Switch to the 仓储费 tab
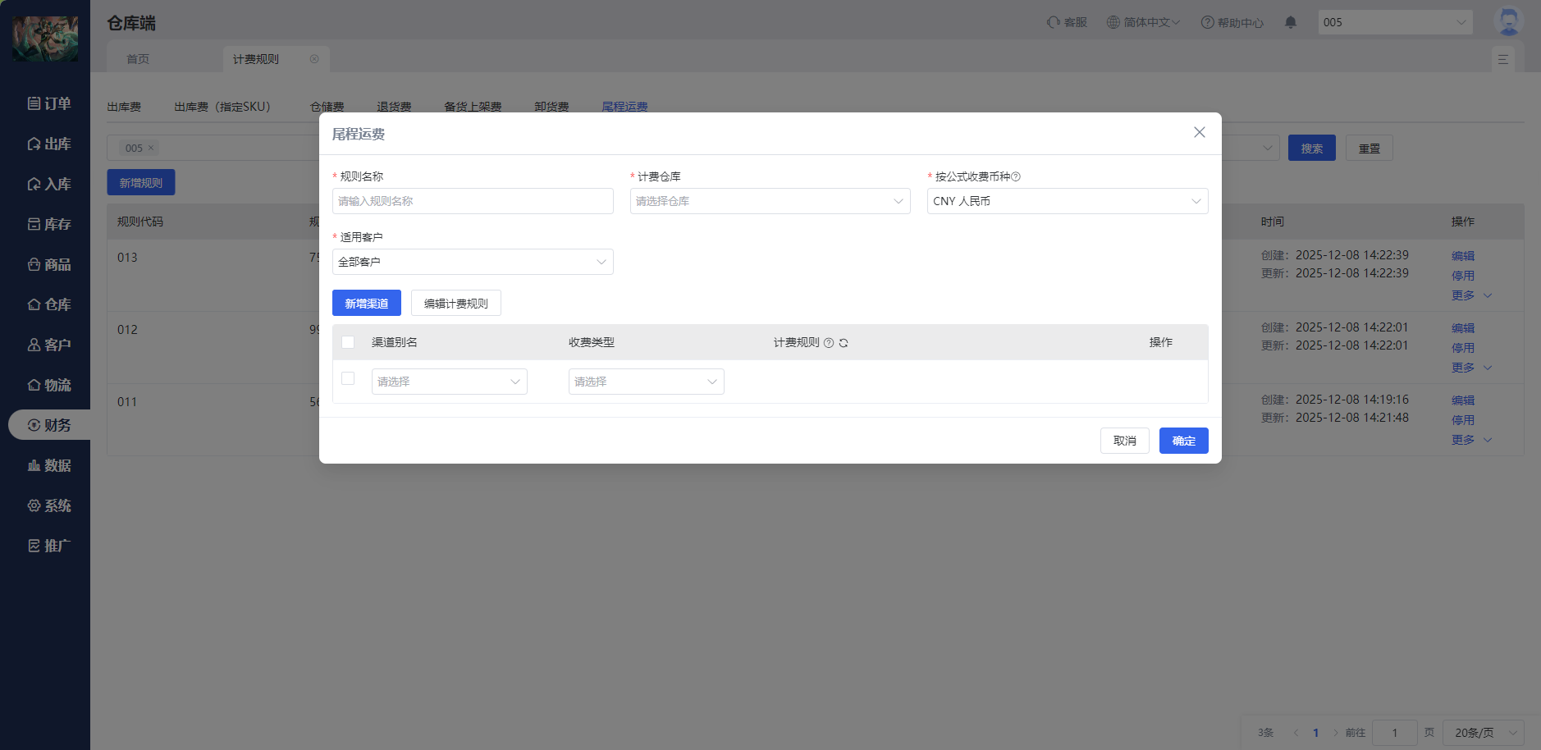Image resolution: width=1541 pixels, height=750 pixels. point(327,106)
